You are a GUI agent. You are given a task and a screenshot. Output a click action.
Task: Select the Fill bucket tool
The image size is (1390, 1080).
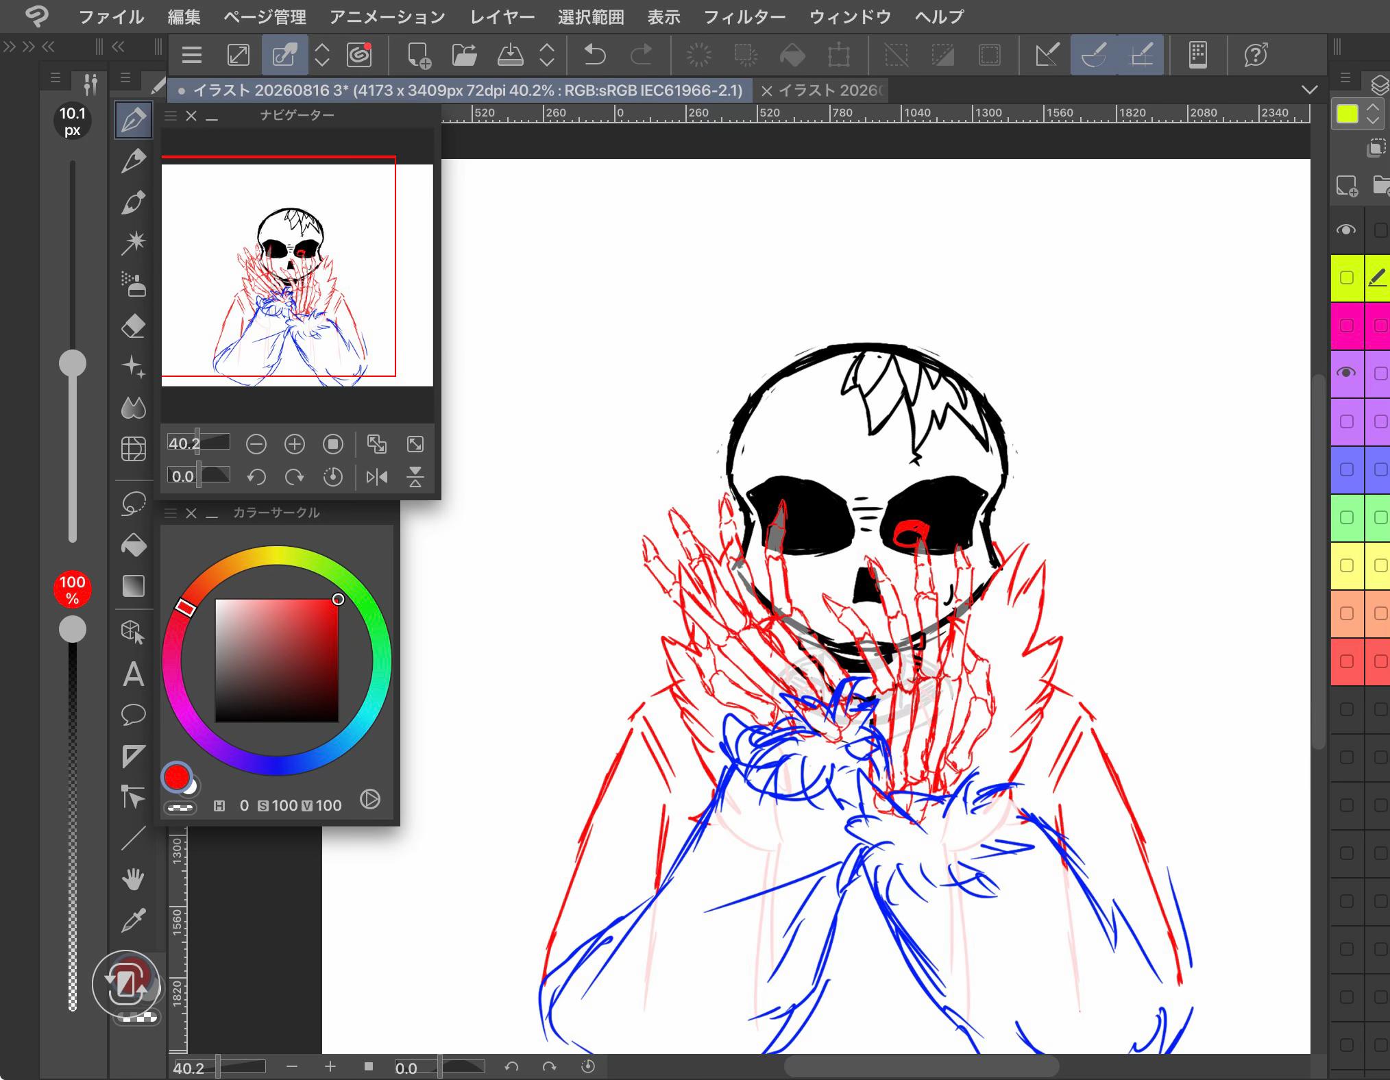click(x=133, y=545)
